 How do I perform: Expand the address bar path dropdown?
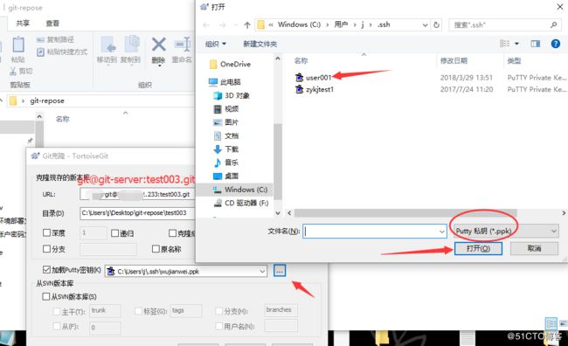[425, 24]
